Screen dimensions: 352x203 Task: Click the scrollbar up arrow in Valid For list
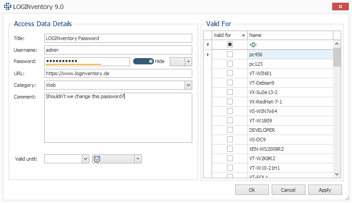click(x=337, y=44)
